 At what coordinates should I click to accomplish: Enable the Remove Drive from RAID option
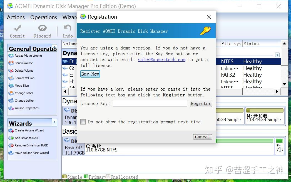(x=28, y=145)
